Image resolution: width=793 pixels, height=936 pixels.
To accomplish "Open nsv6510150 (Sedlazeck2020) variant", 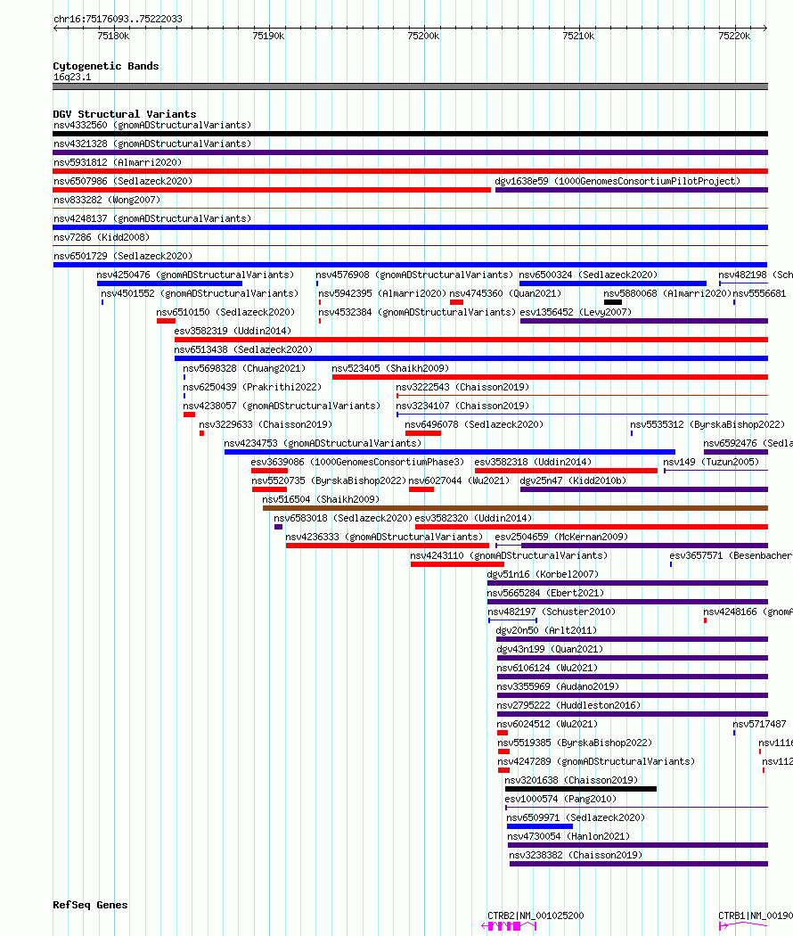I will (x=225, y=312).
